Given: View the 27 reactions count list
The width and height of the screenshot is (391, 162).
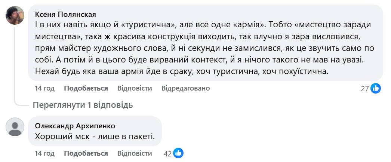Looking at the screenshot, I should coord(365,89).
